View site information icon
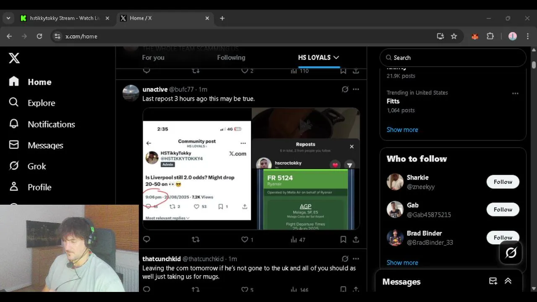The width and height of the screenshot is (537, 302). 57,36
